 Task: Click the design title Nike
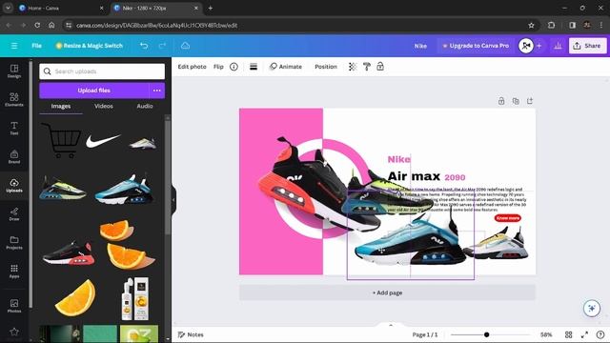tap(420, 46)
